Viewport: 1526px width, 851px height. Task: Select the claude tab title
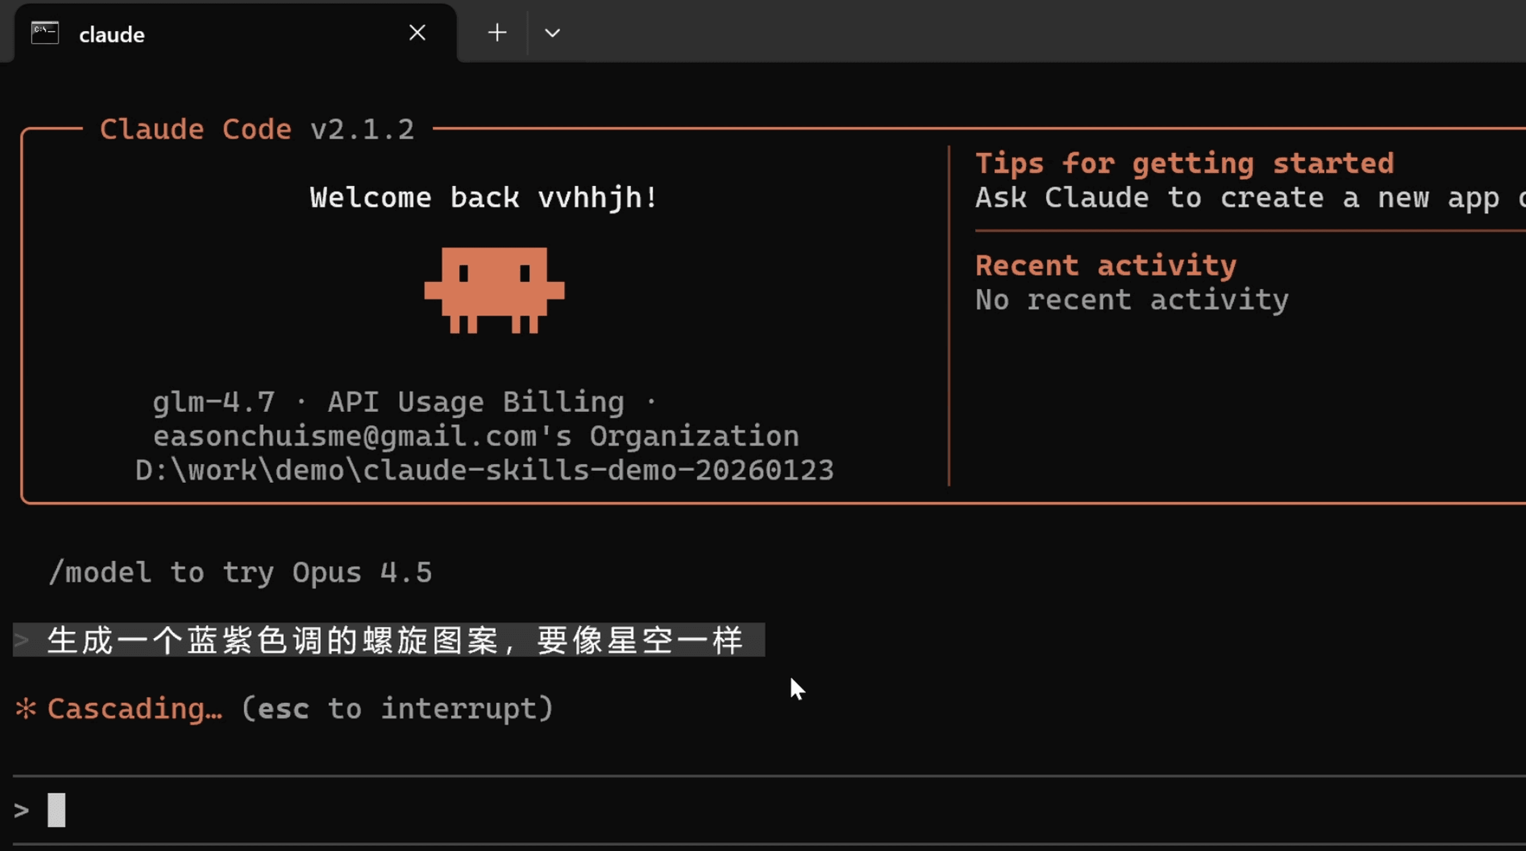[x=111, y=35]
